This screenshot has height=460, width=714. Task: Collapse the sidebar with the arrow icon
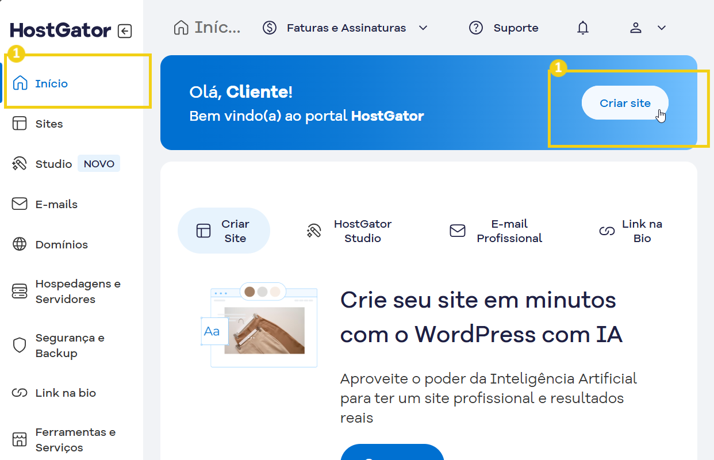tap(125, 31)
